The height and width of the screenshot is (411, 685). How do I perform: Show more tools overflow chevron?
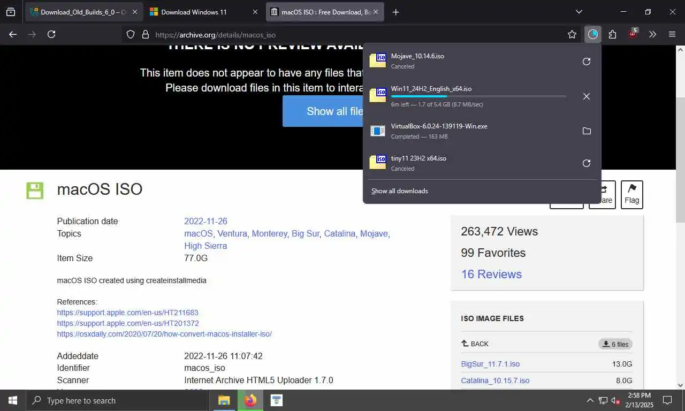coord(652,34)
